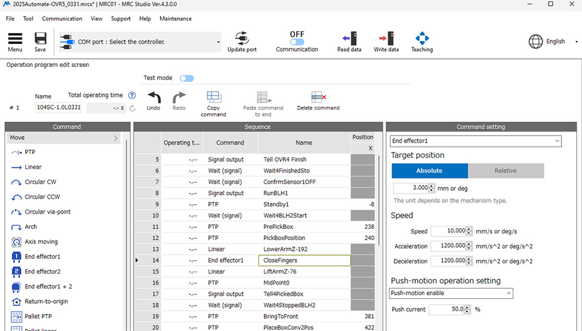The image size is (582, 331).
Task: Click the Redo arrow
Action: click(179, 97)
